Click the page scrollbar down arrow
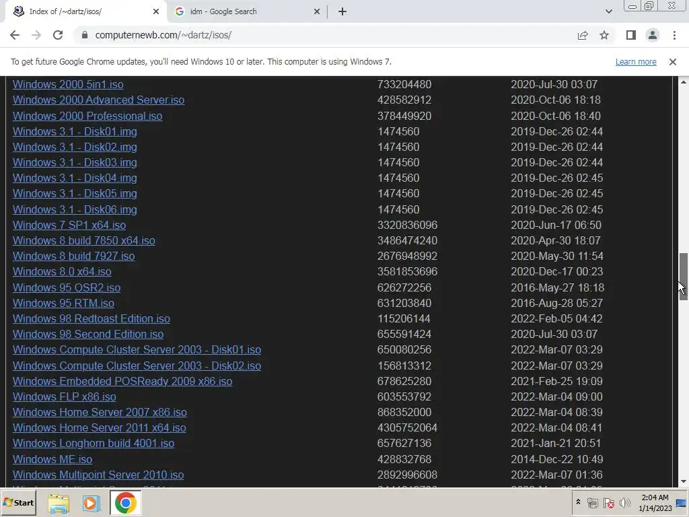This screenshot has height=517, width=689. click(684, 482)
